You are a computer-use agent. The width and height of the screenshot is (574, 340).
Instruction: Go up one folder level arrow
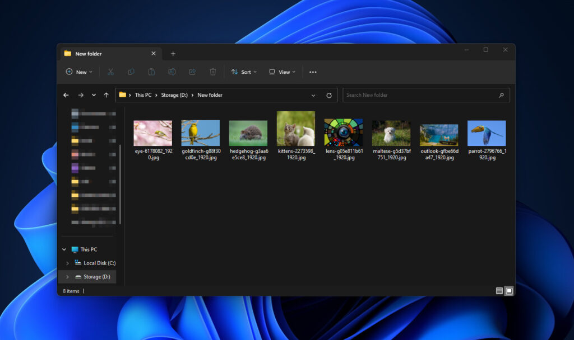[106, 95]
